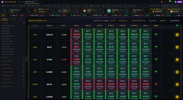183x100 pixels.
Task: Open Market in navigation bar
Action: [x=67, y=6]
